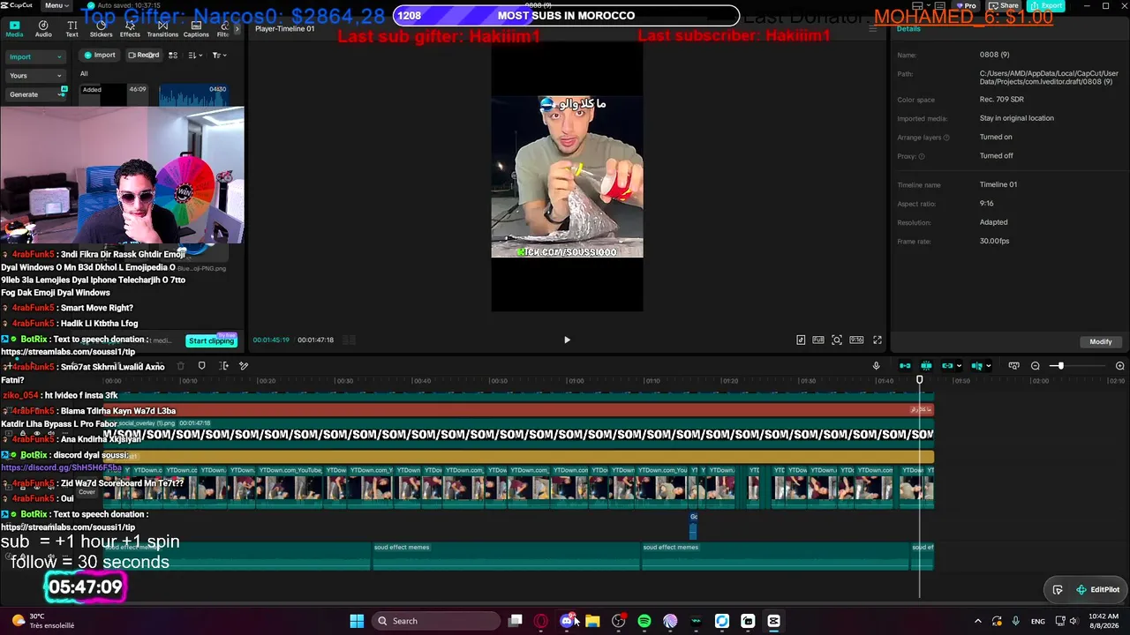This screenshot has width=1130, height=635.
Task: Click the Start clipping button
Action: [x=212, y=340]
